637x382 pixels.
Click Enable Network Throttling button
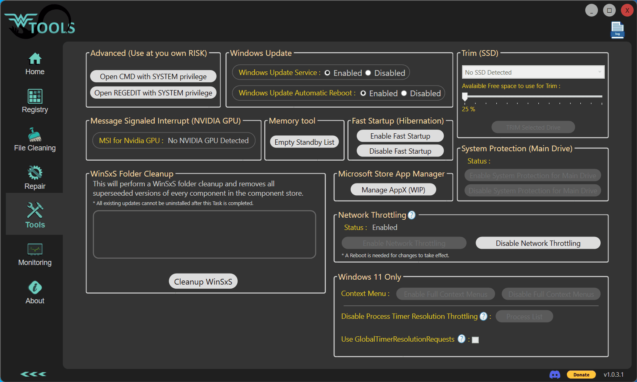[x=404, y=243]
